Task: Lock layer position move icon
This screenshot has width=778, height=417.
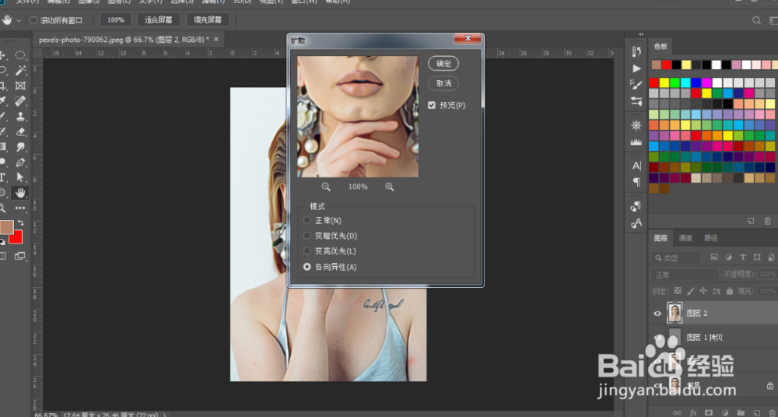Action: (x=703, y=291)
